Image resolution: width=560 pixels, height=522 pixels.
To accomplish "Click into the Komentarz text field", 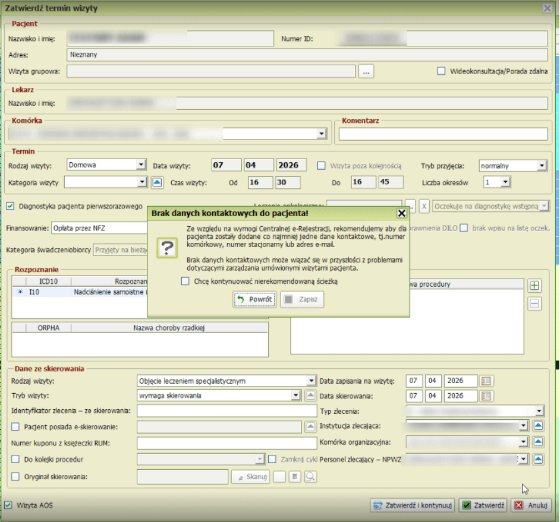I will [443, 134].
